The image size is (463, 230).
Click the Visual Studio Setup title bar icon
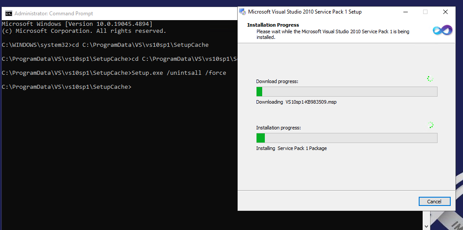click(x=242, y=12)
